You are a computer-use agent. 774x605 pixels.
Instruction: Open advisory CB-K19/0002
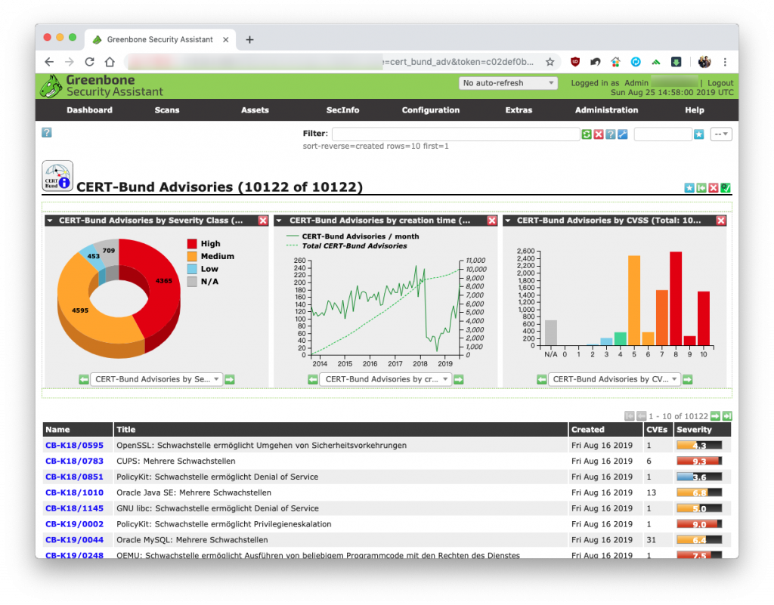pos(75,524)
